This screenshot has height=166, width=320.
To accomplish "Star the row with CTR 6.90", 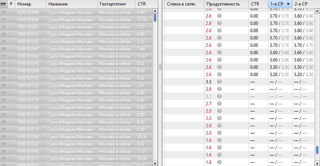I will pos(4,12).
